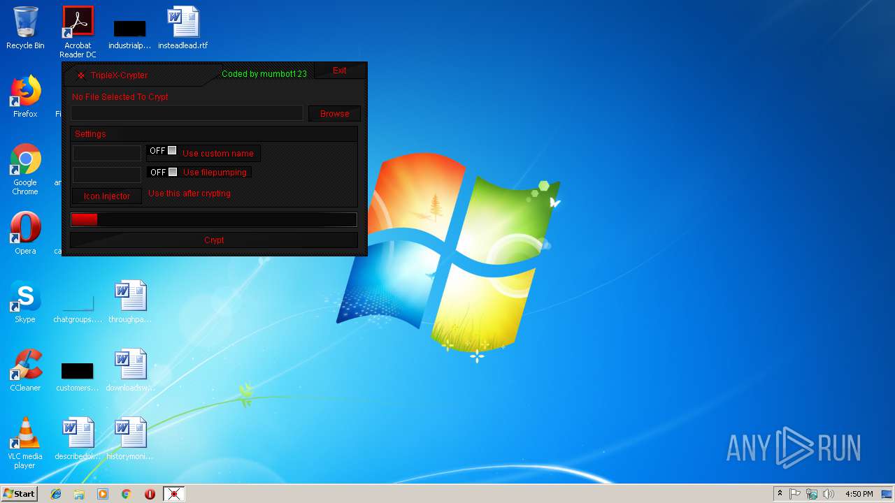Open the CCleaner desktop shortcut
The height and width of the screenshot is (503, 895).
pos(25,370)
